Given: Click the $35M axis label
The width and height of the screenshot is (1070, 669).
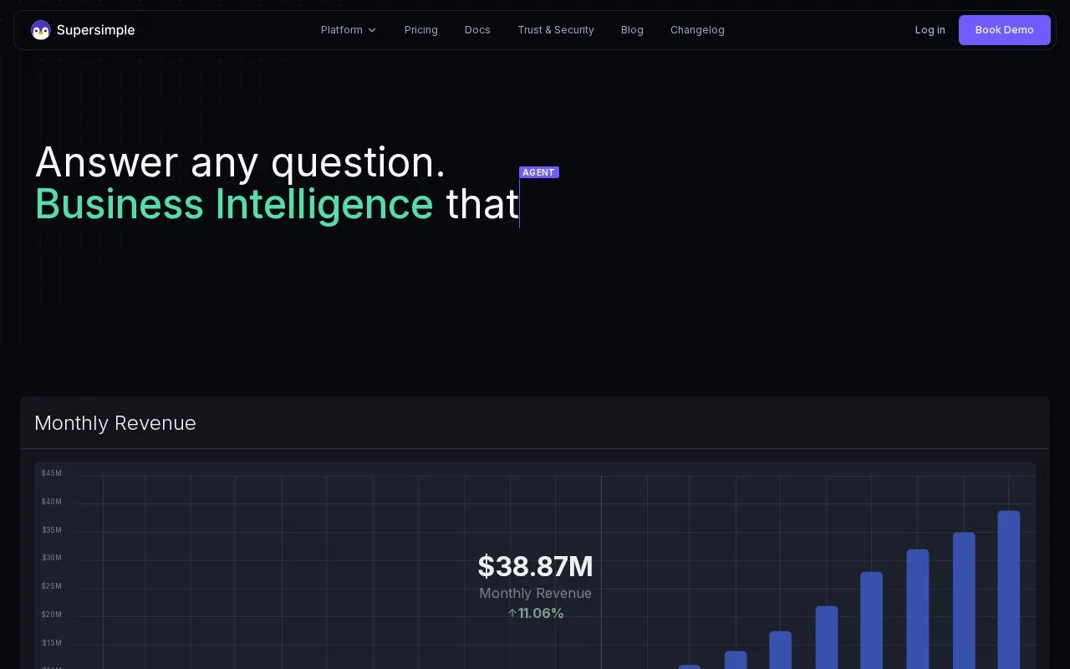Looking at the screenshot, I should pos(52,530).
